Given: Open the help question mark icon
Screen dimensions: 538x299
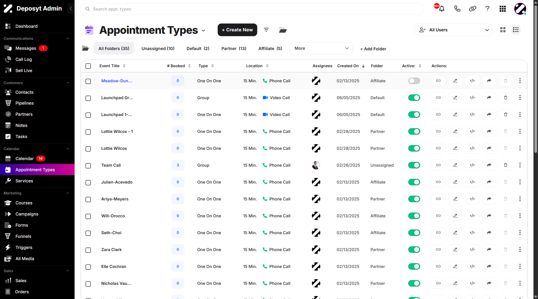Looking at the screenshot, I should coord(487,9).
